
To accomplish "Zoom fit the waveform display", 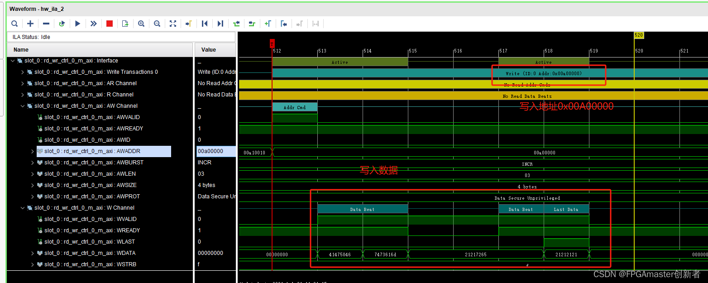I will coord(172,24).
